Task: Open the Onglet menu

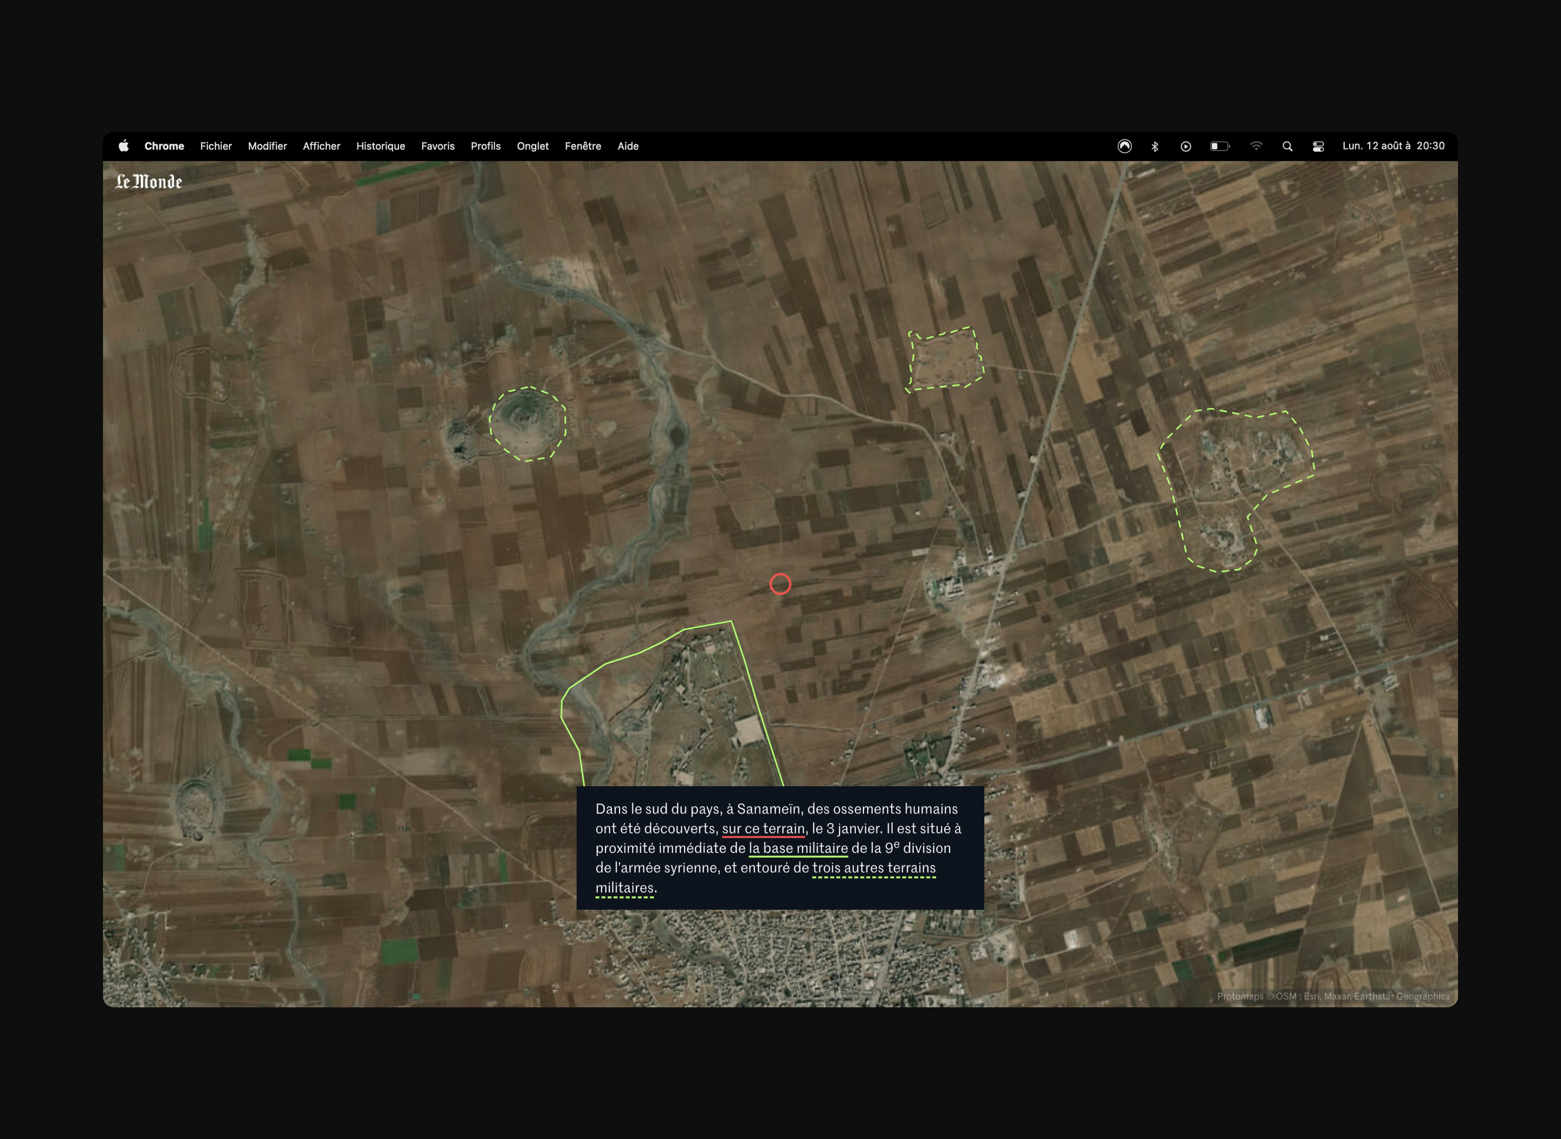Action: 533,146
